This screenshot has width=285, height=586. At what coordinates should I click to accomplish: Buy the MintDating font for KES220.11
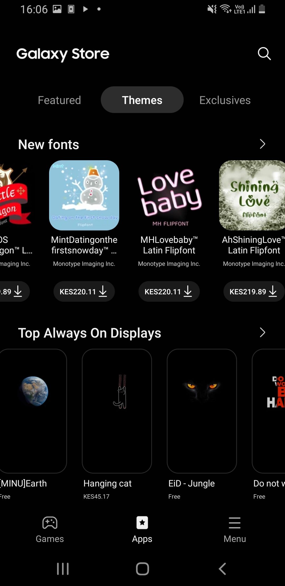click(x=84, y=291)
